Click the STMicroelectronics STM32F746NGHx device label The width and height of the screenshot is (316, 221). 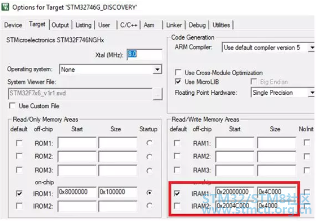tap(55, 40)
